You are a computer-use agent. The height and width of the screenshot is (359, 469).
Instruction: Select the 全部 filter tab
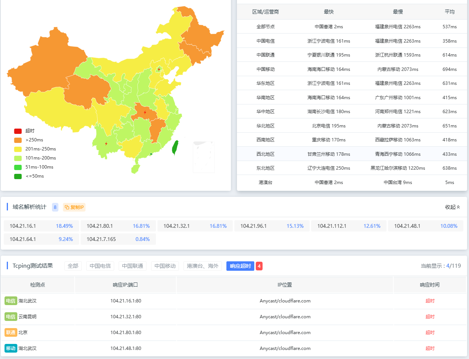click(73, 266)
